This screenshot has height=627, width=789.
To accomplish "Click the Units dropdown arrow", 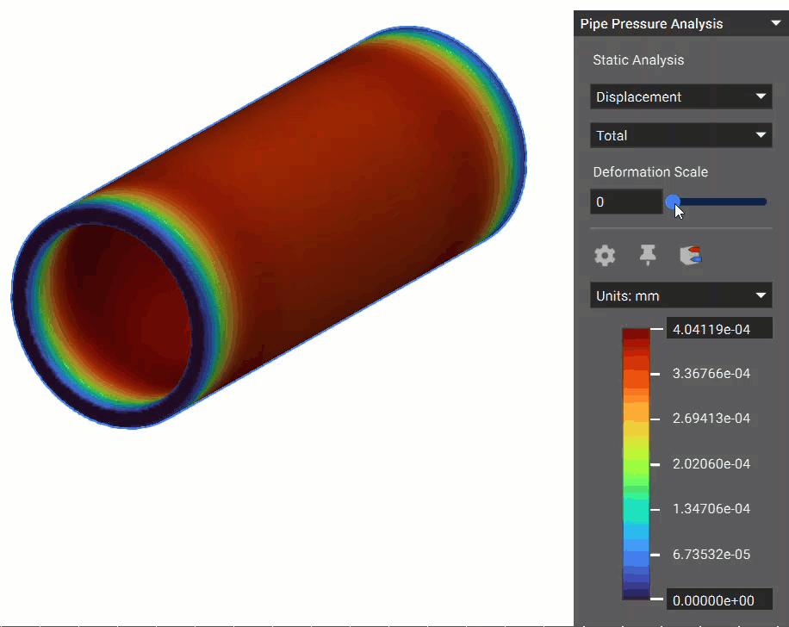I will [x=761, y=295].
